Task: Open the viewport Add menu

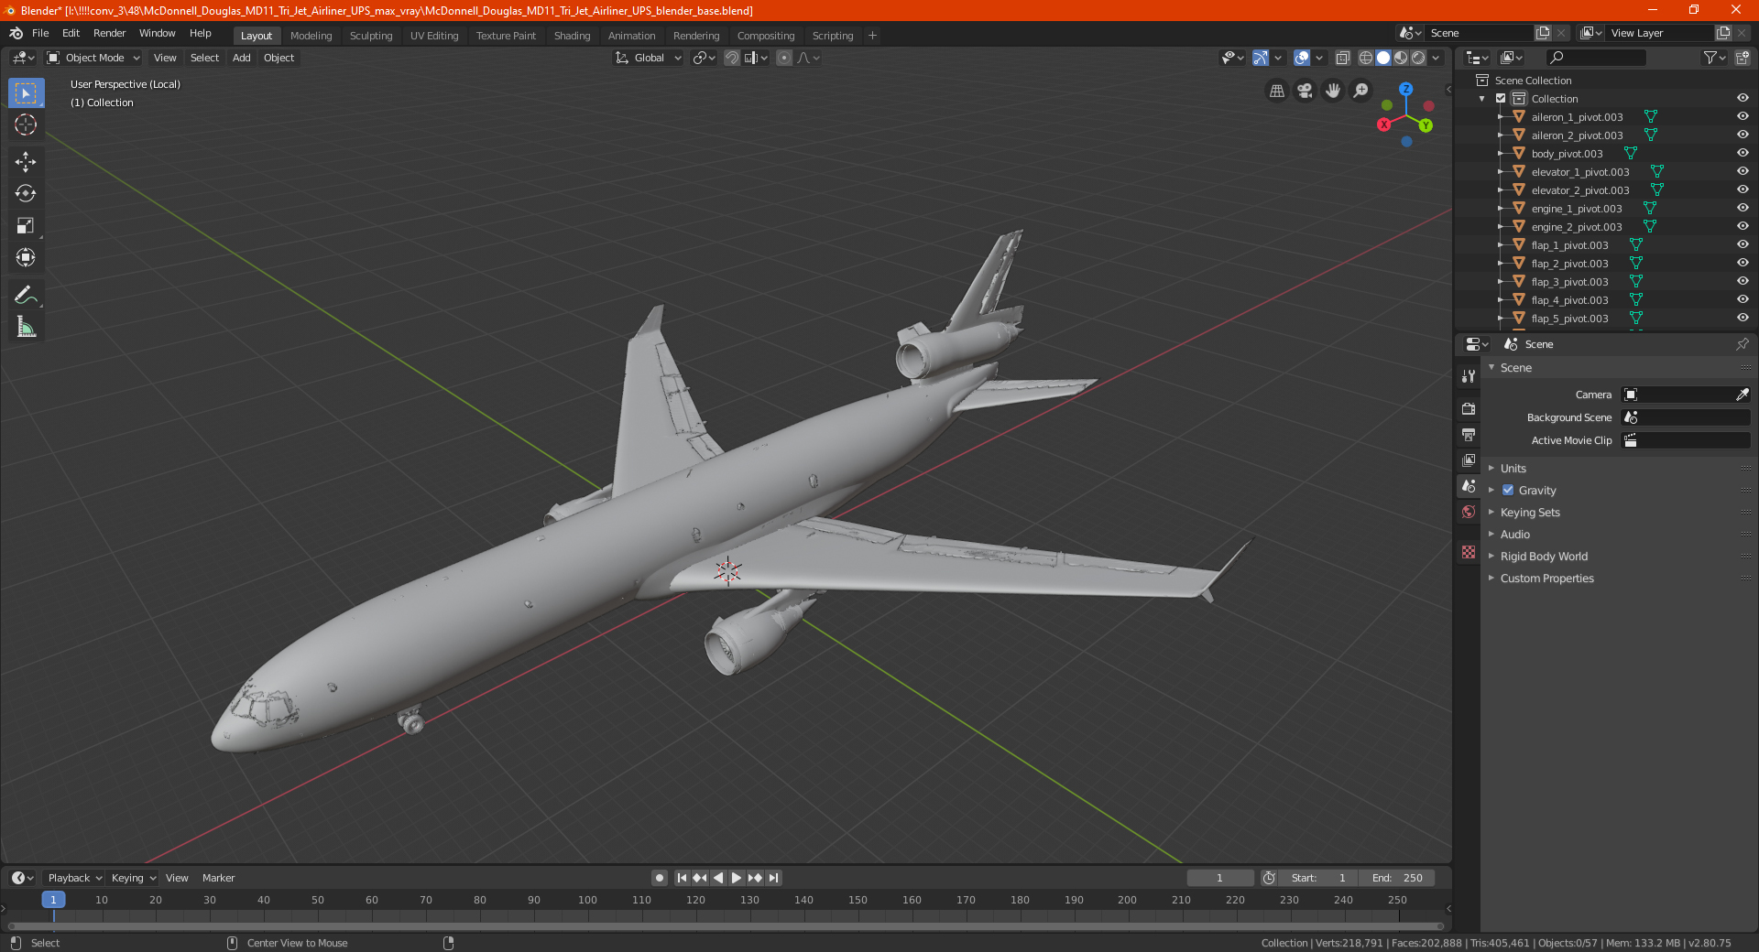Action: coord(241,58)
